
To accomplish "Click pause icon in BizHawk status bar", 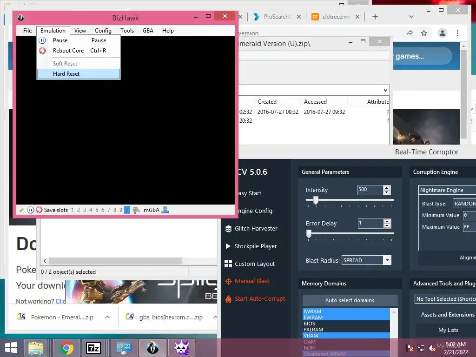I will click(x=30, y=210).
